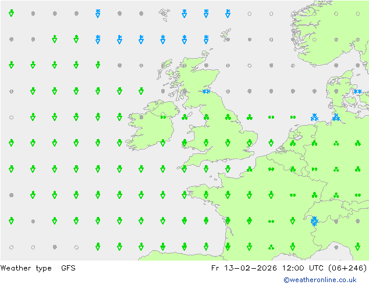Select the 'GFS' model label
The image size is (369, 285).
pyautogui.click(x=68, y=268)
